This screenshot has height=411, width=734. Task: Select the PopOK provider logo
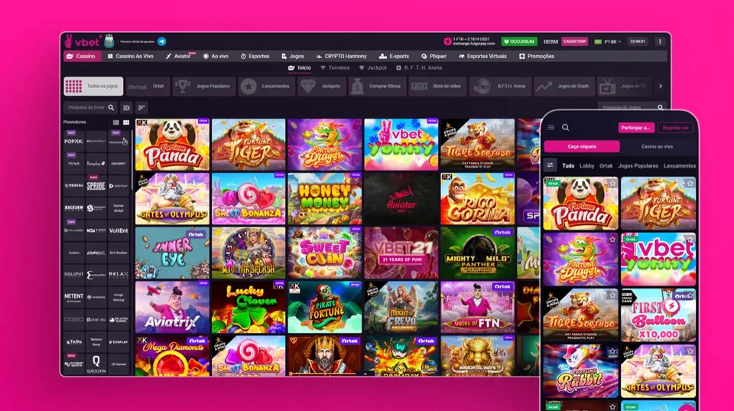(73, 141)
